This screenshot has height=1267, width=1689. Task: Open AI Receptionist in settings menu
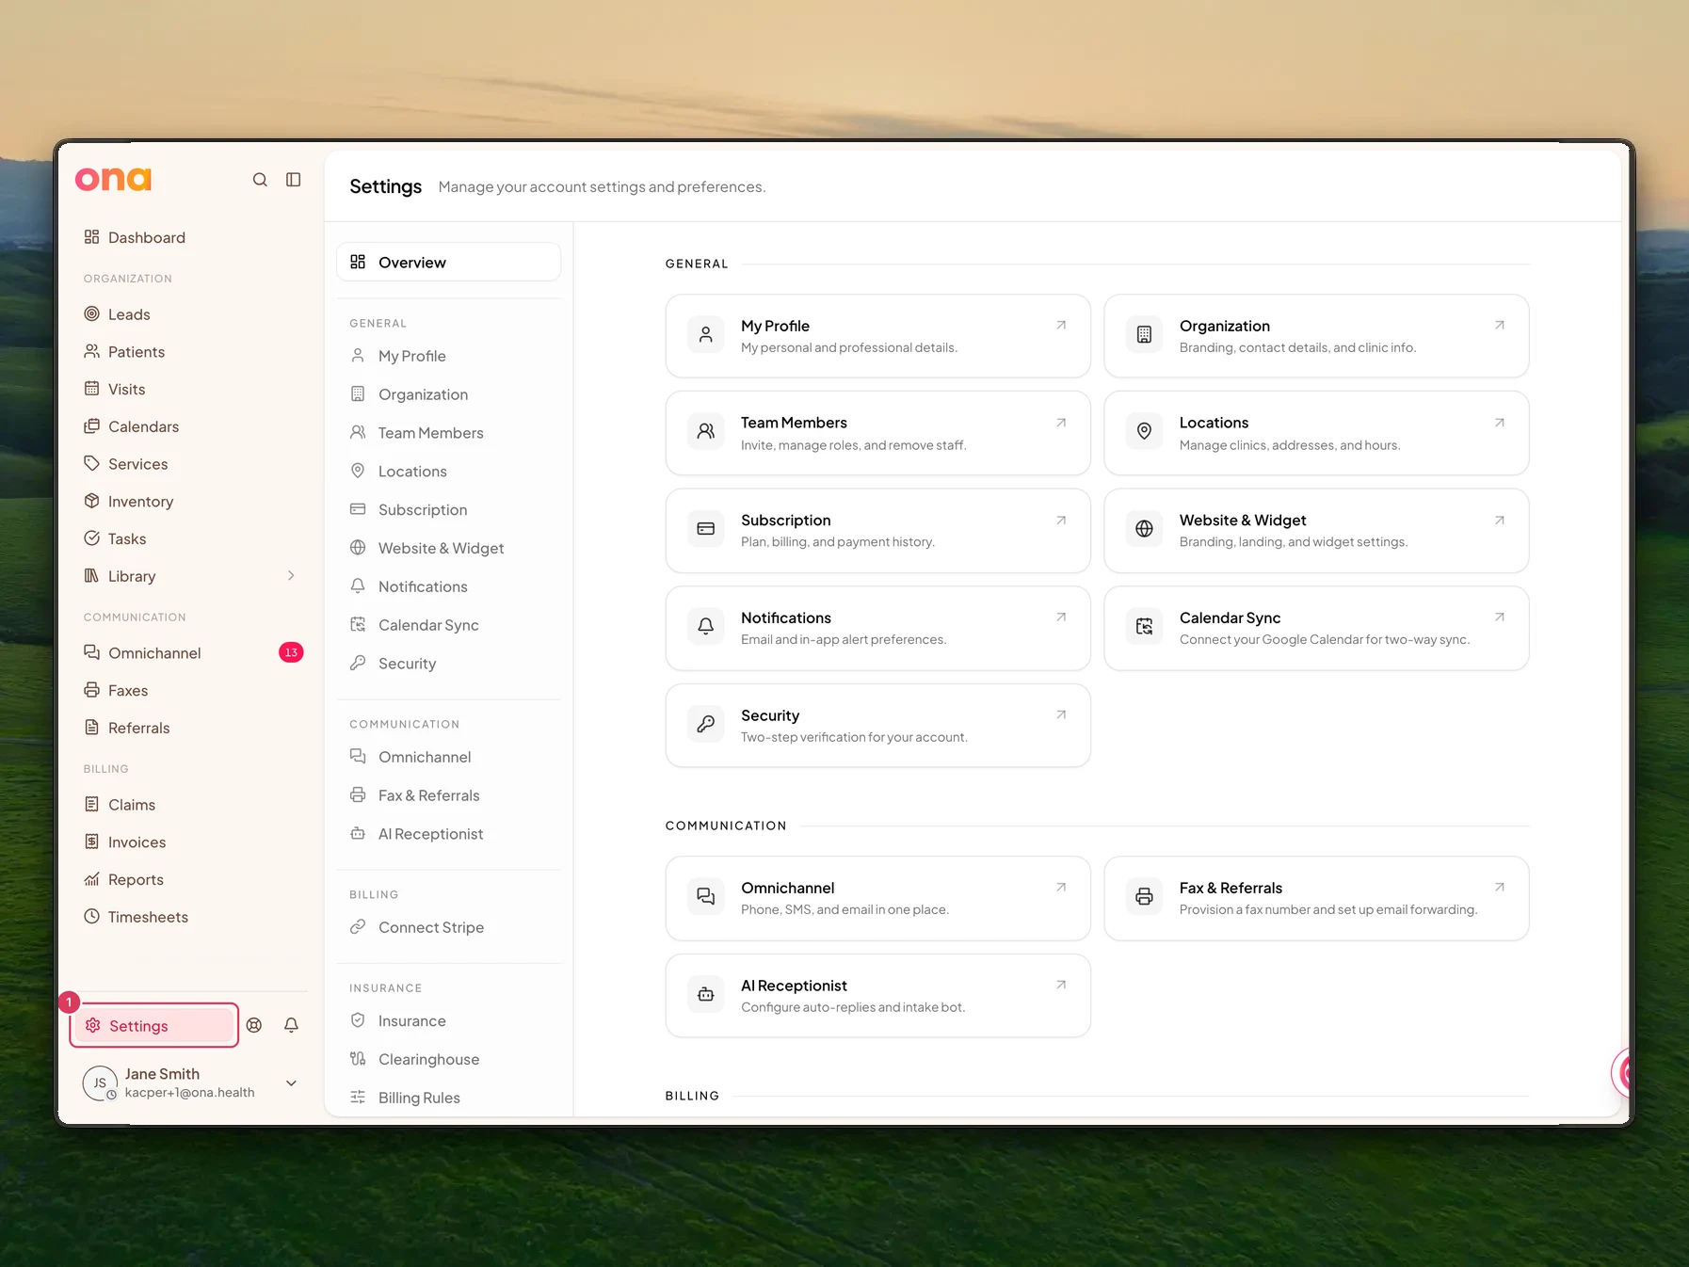pyautogui.click(x=449, y=834)
